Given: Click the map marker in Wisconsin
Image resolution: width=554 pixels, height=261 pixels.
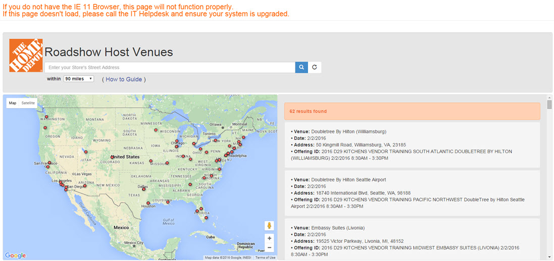Looking at the screenshot, I should [156, 130].
